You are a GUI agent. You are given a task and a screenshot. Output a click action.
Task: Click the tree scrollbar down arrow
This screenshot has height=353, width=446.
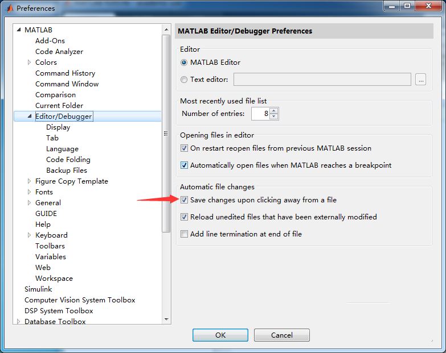166,319
